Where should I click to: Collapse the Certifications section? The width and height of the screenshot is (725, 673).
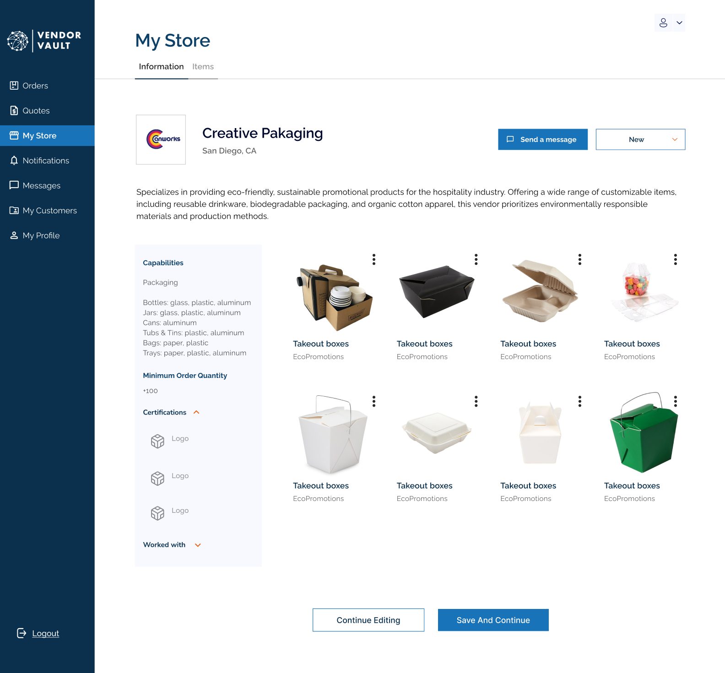coord(196,412)
